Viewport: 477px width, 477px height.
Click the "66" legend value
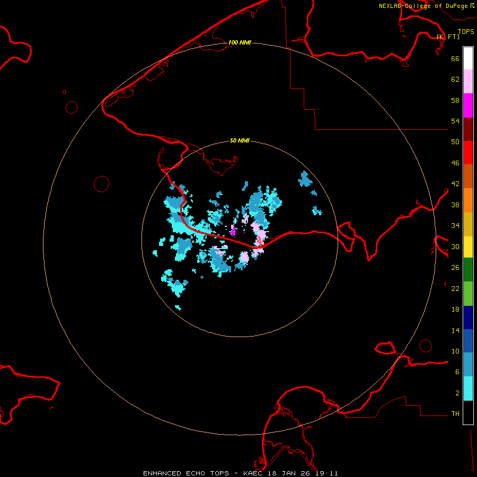(455, 58)
